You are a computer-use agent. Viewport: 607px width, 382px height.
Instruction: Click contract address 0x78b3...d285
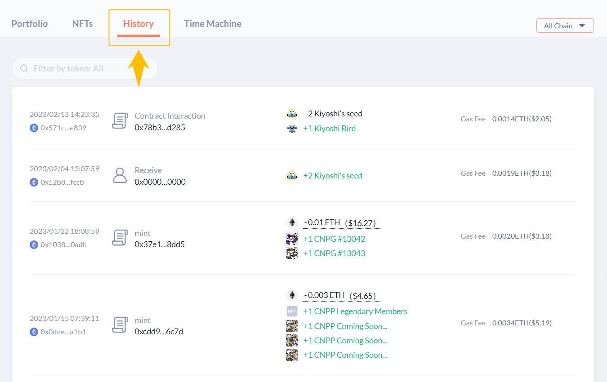pyautogui.click(x=160, y=127)
